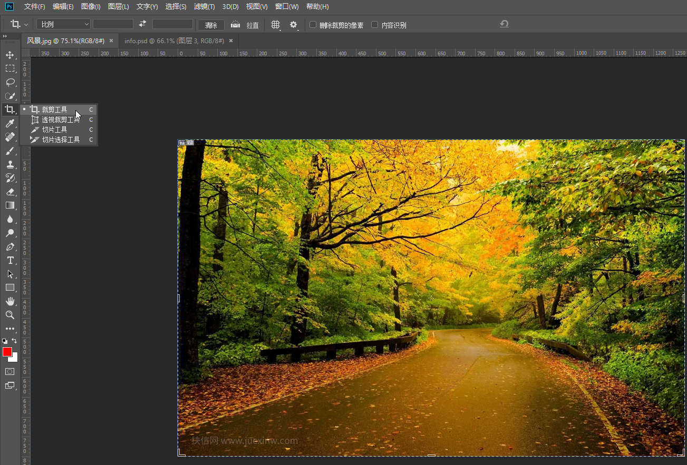Select the Hand tool

[x=9, y=301]
